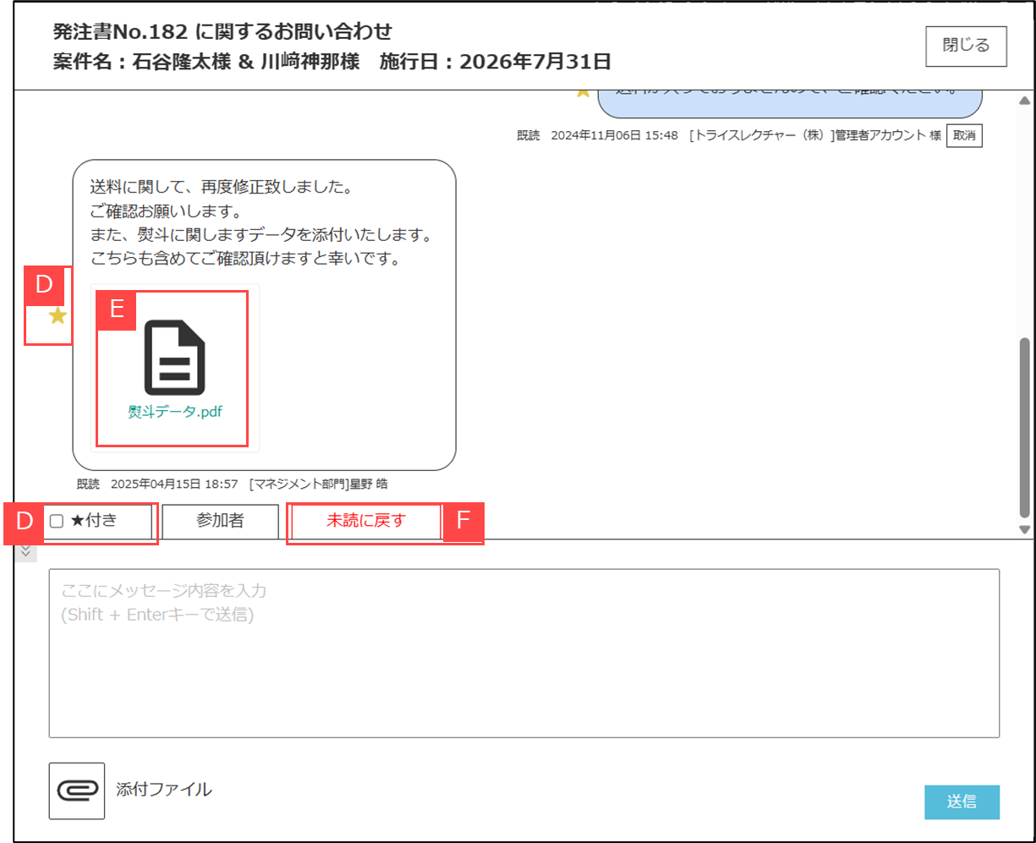Click the blue message bubble at the top

pos(789,101)
